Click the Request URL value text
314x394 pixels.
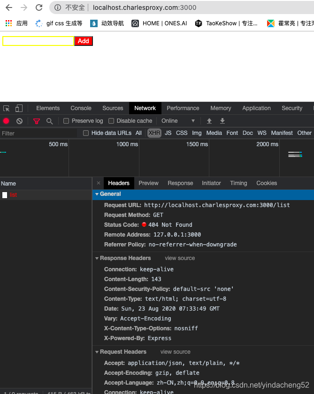[217, 205]
